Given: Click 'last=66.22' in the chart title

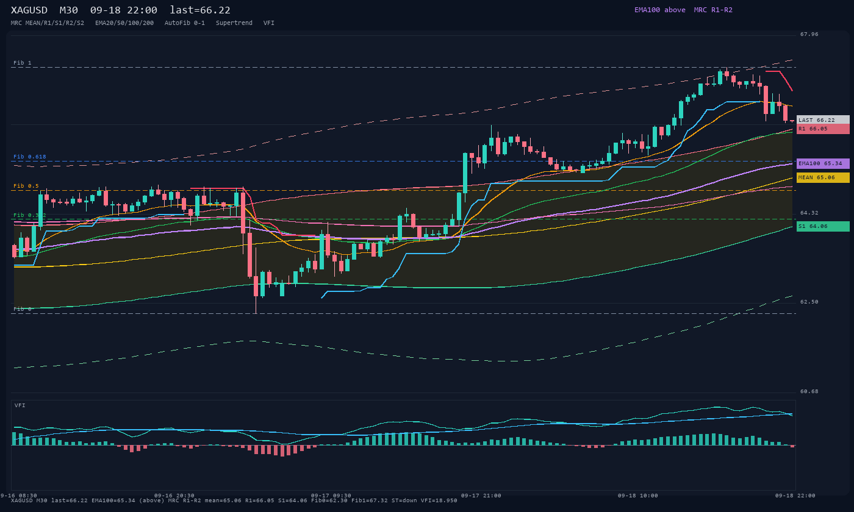Looking at the screenshot, I should [200, 10].
